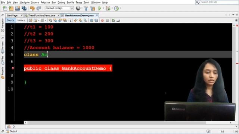Click the Stop Macro Recording icon
Image resolution: width=239 pixels, height=134 pixels.
click(x=107, y=20)
